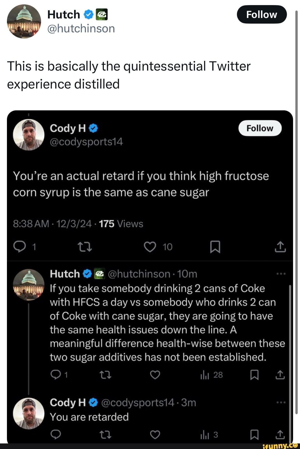Open more options on Cody's last reply
Viewport: 300px width, 449px height.
click(281, 402)
